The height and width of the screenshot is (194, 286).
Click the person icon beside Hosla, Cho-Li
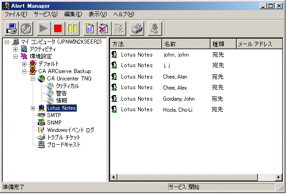114,109
